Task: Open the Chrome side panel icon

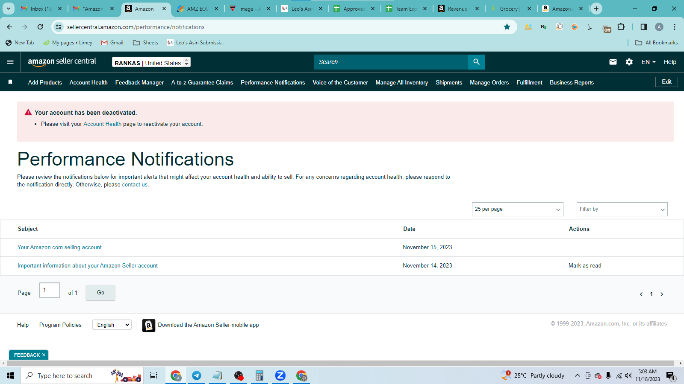Action: tap(644, 27)
